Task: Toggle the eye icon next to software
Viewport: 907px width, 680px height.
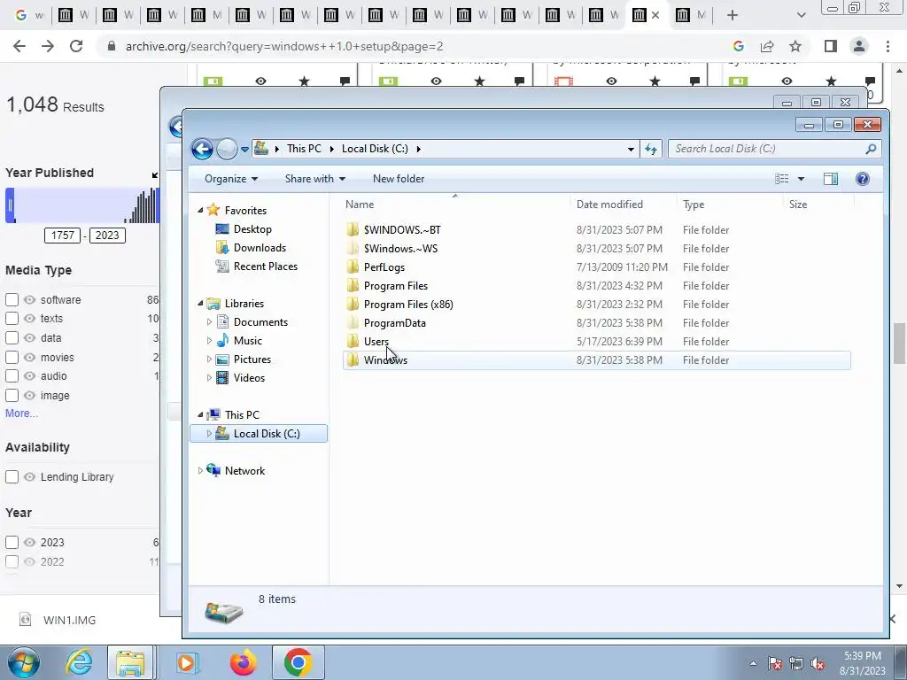Action: point(29,299)
